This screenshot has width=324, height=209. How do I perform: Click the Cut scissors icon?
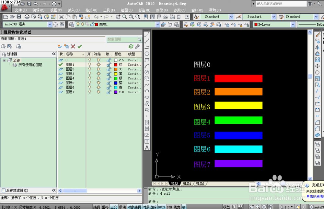pyautogui.click(x=61, y=17)
